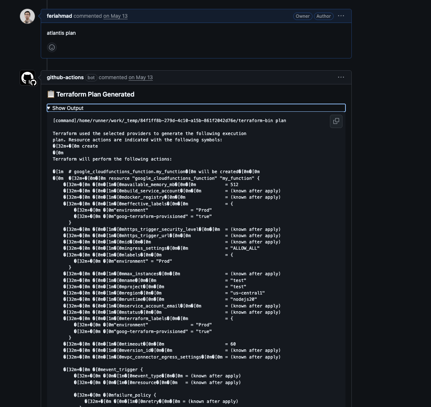Copy the Terraform plan output with the copy icon

coord(336,121)
